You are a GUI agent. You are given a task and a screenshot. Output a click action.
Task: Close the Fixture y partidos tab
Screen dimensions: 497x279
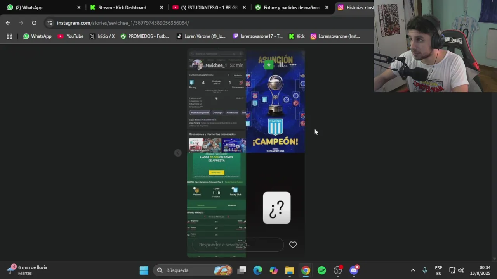[x=327, y=7]
